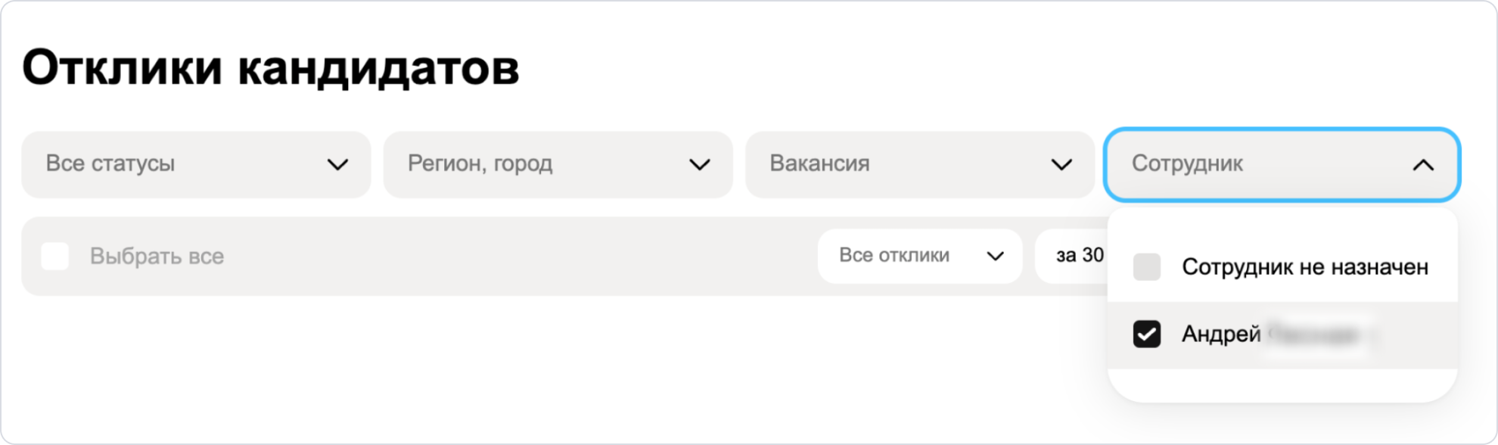
Task: Click the chevron on the Регион, город filter
Action: pos(700,164)
